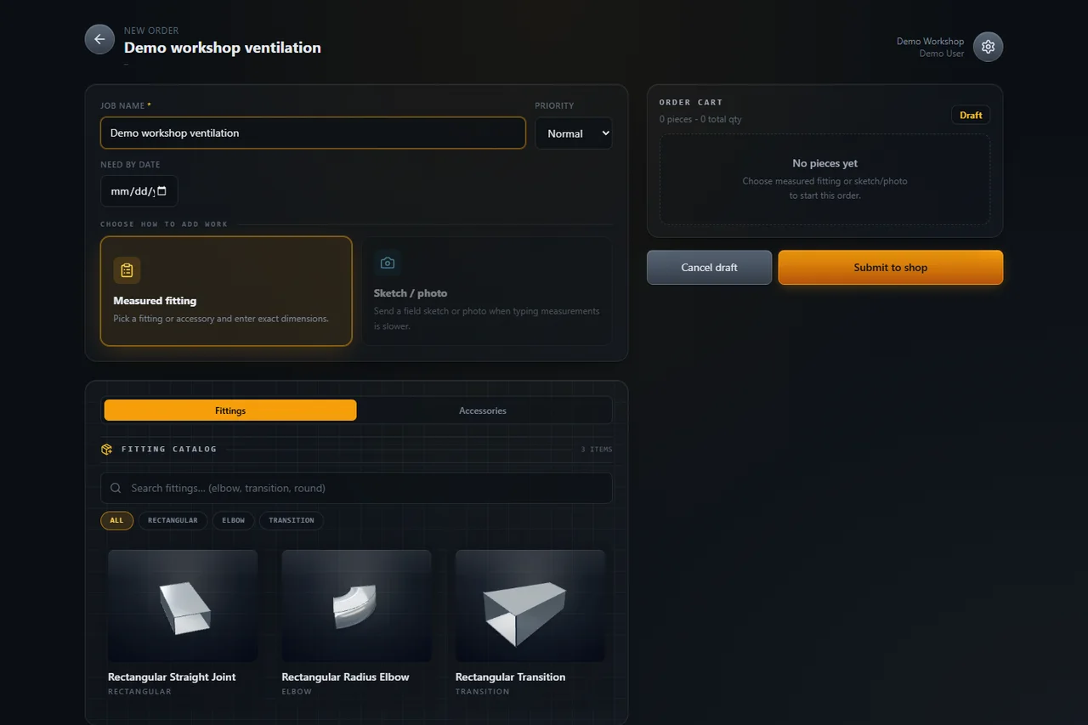Click the "Demo workshop ventilation" page heading

223,48
